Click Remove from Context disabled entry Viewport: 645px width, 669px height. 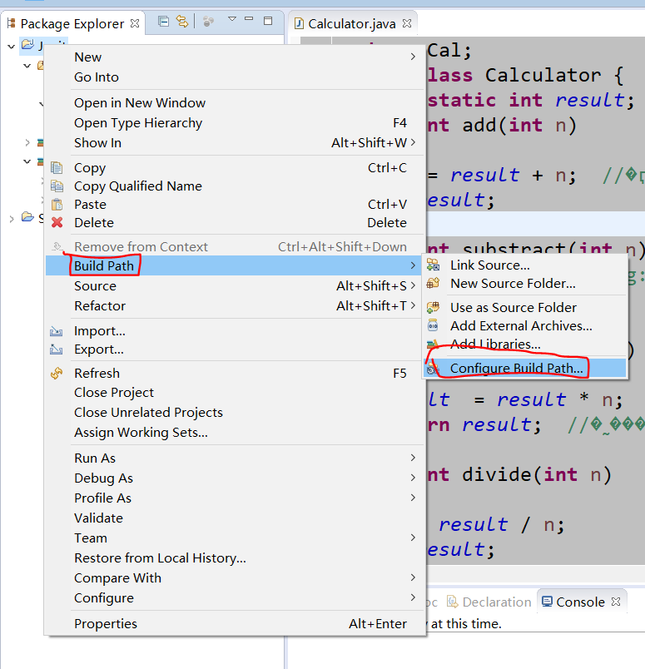(235, 246)
